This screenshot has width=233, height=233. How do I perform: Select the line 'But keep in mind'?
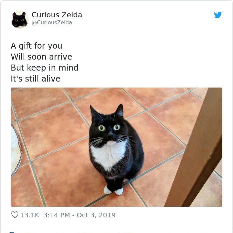click(x=44, y=68)
